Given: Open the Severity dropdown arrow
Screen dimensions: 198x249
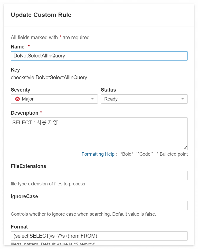Looking at the screenshot, I should tap(92, 99).
